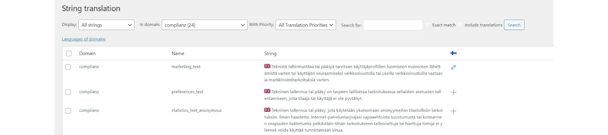Click UK flag beside statistics_text_anonymous string
Viewport: 608px width, 135px height.
[267, 110]
